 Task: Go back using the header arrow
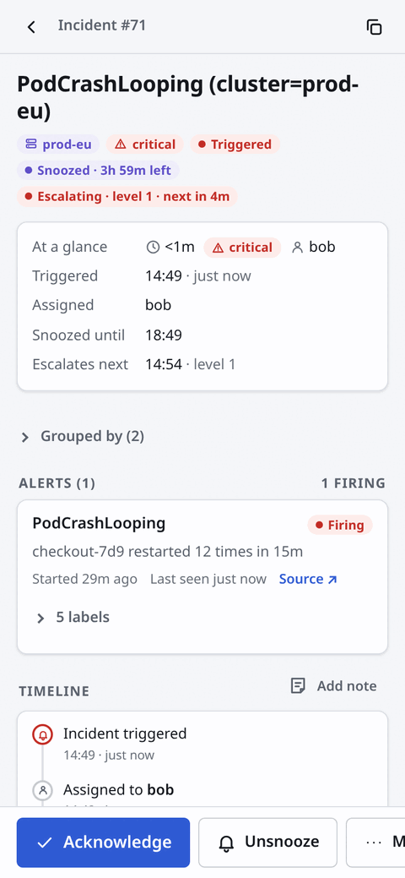click(31, 27)
